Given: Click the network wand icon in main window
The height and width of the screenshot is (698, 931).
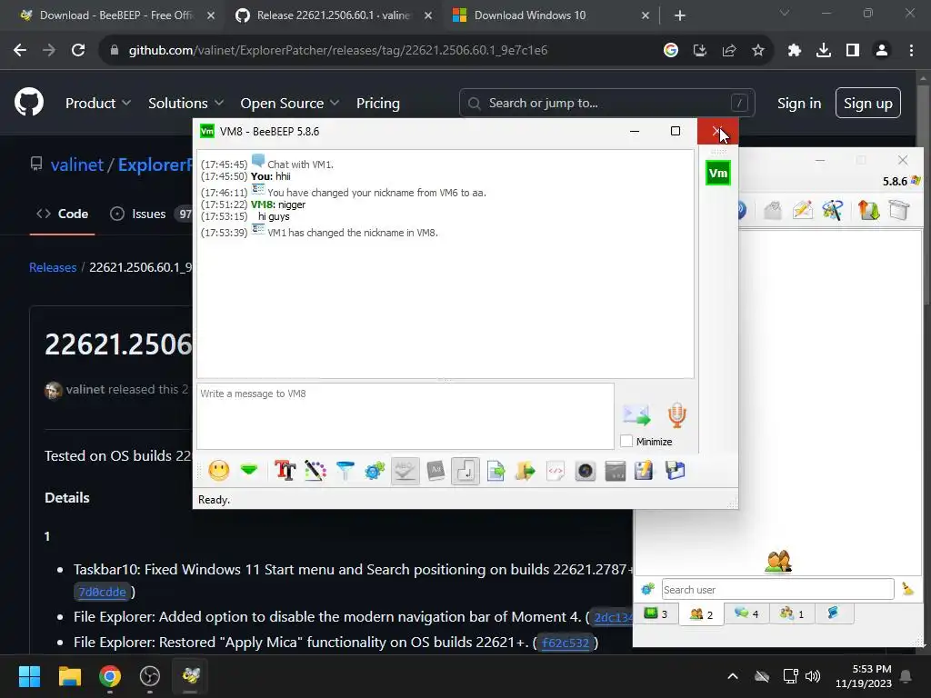Looking at the screenshot, I should 833,210.
